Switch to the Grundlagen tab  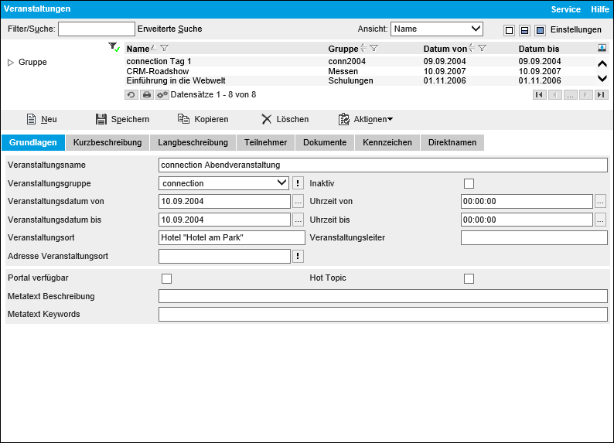click(x=33, y=142)
